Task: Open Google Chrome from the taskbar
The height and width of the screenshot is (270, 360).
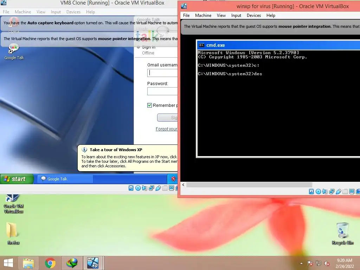Action: (x=50, y=263)
